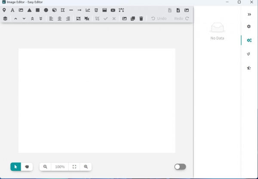Zoom in with the plus magnifier
The width and height of the screenshot is (258, 179).
[x=86, y=167]
